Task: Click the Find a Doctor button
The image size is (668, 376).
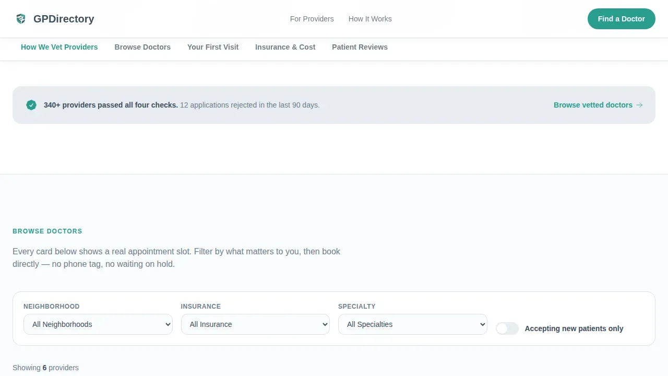Action: pyautogui.click(x=622, y=19)
